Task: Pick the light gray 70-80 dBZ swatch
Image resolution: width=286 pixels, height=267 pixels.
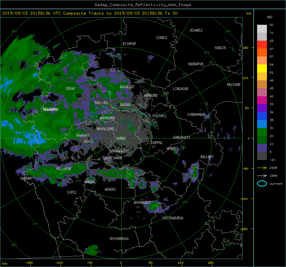Action: (x=262, y=29)
